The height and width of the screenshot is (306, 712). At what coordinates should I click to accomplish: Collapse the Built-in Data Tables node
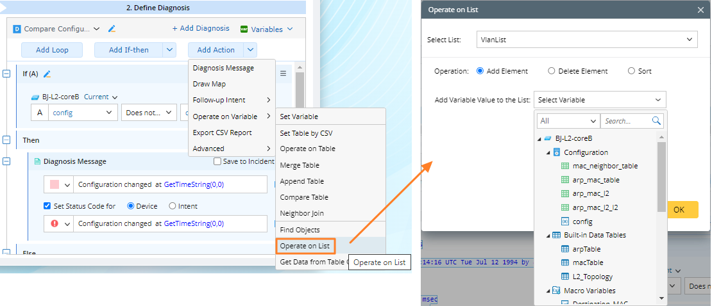(548, 236)
